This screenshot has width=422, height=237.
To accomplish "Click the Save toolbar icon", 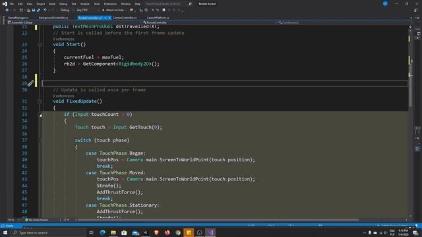I will 34,10.
